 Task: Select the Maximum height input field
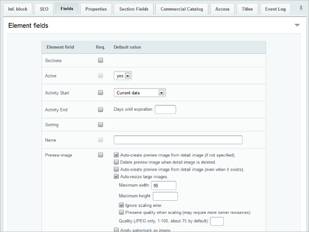pyautogui.click(x=165, y=196)
